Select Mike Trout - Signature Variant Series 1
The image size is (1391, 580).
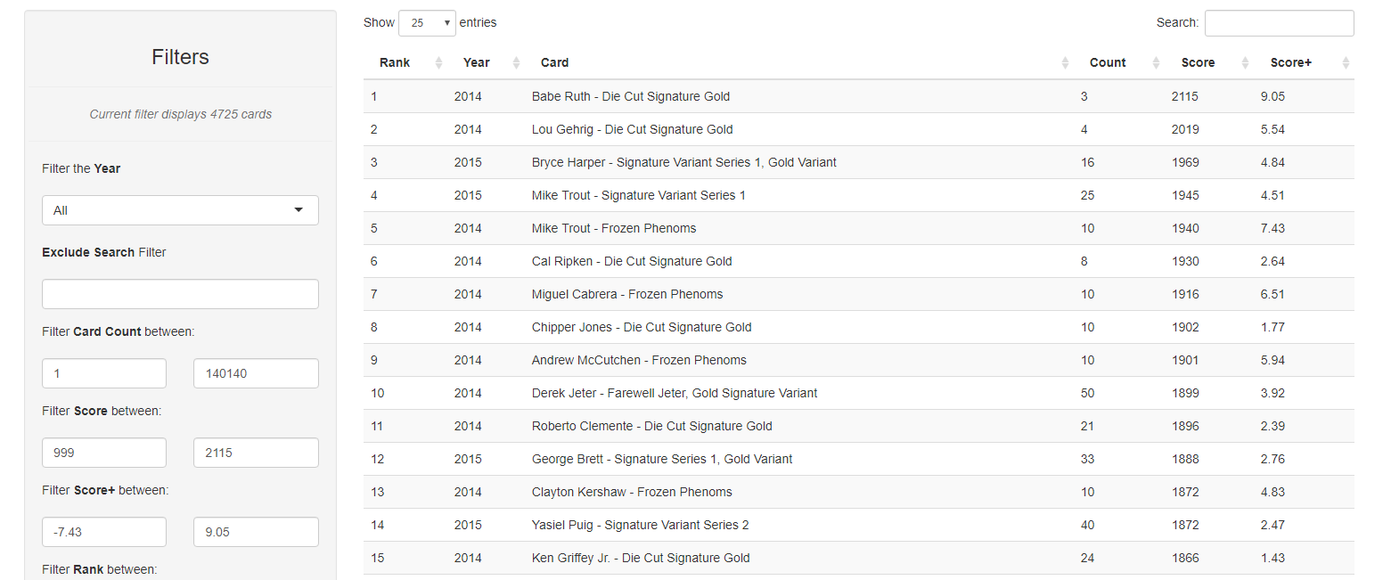click(x=639, y=195)
